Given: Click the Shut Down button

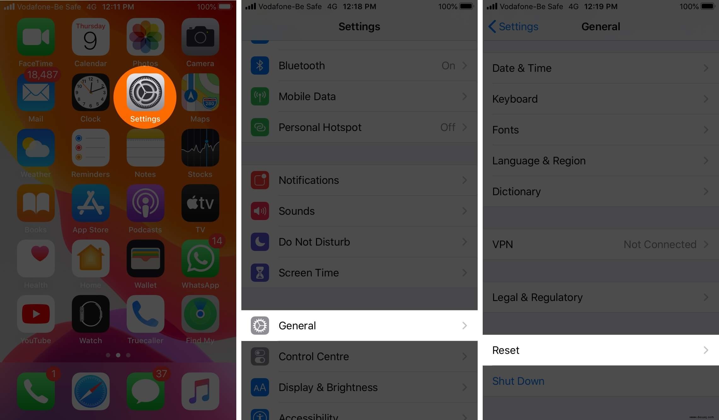Looking at the screenshot, I should pos(518,381).
